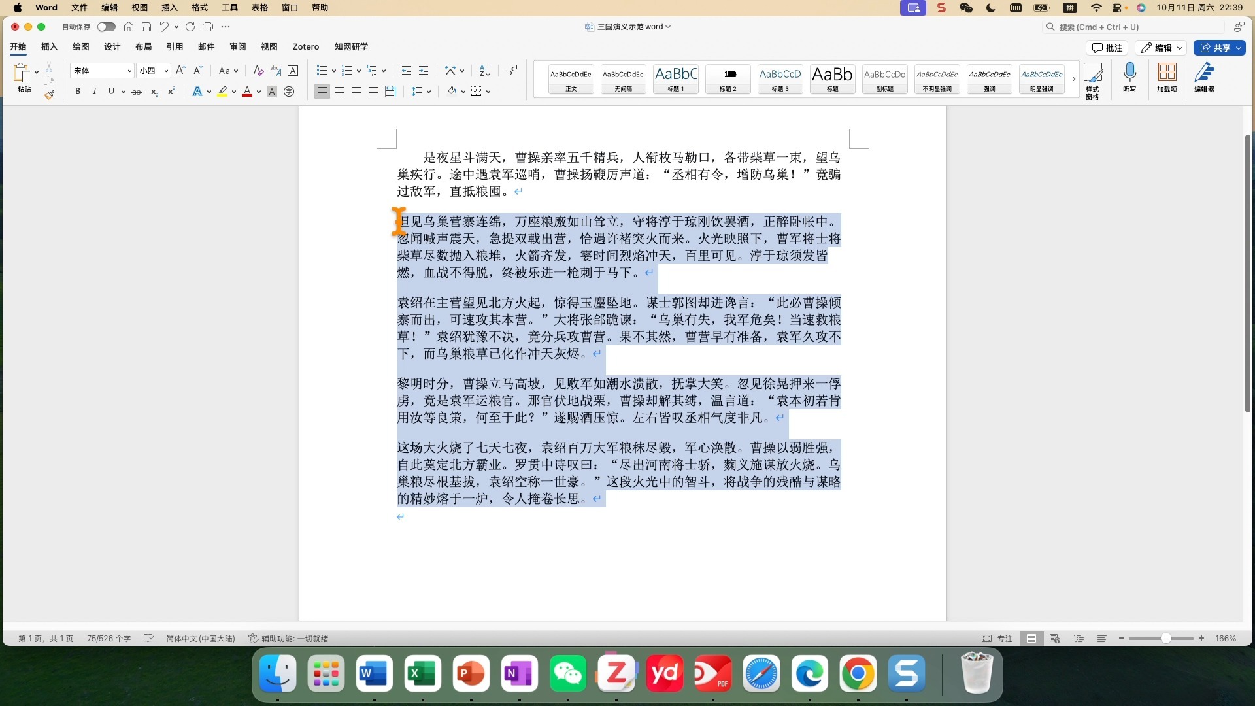
Task: Clear all formatting with the eraser icon
Action: 258,70
